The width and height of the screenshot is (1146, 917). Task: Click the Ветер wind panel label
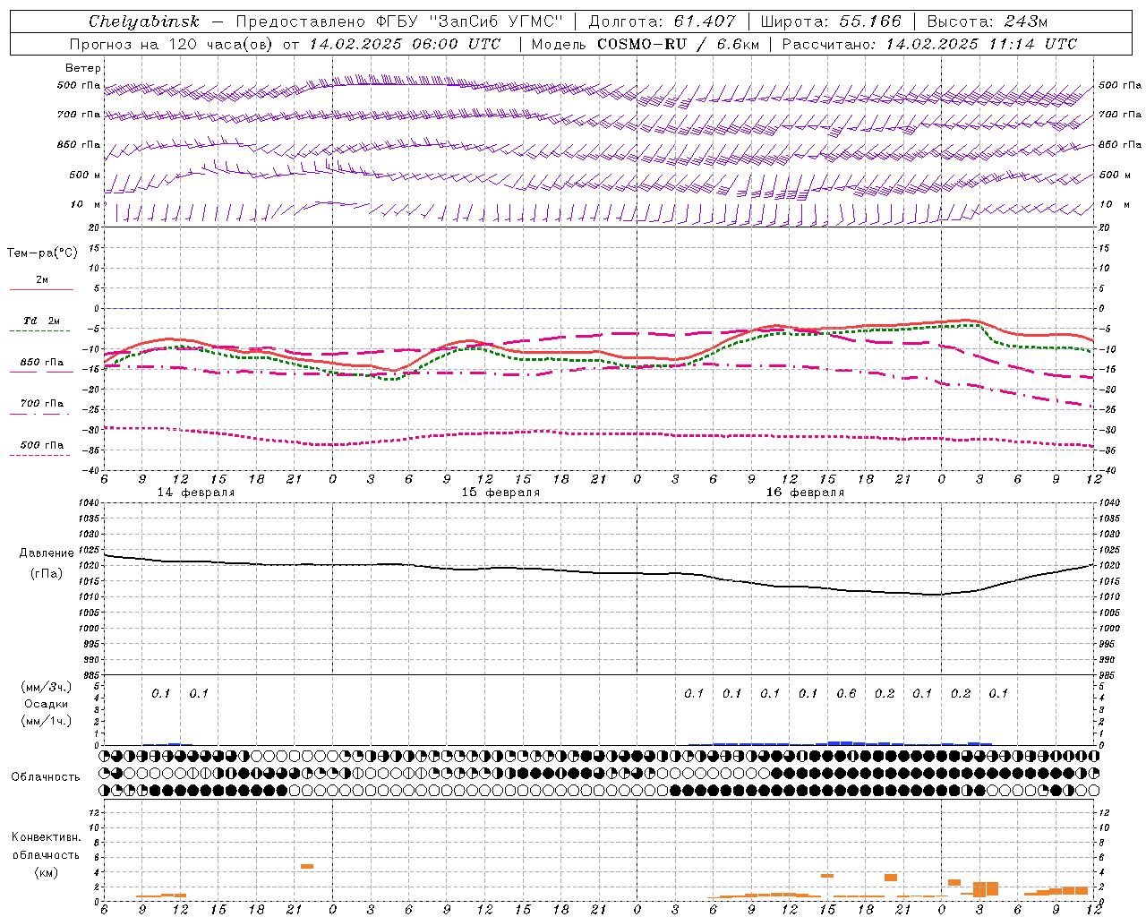click(83, 68)
